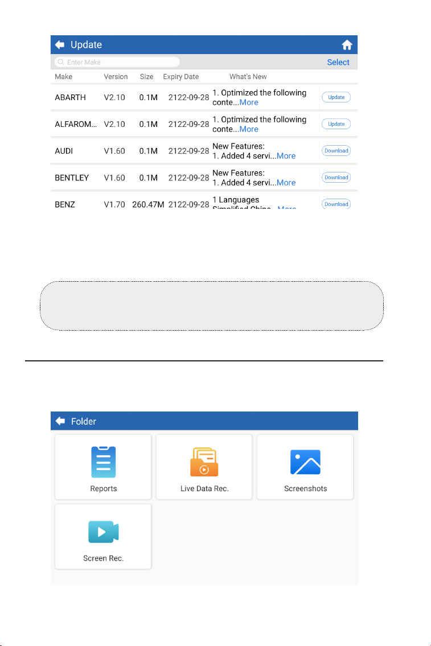Select the AUDI make name
Image resolution: width=431 pixels, height=646 pixels.
point(64,151)
